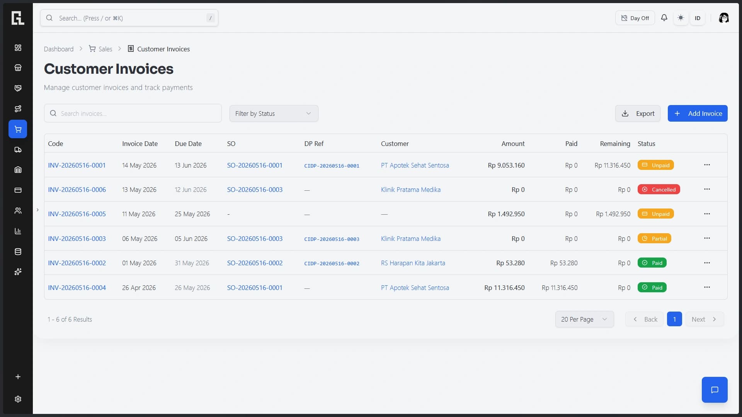Click the plus icon in sidebar bottom
Image resolution: width=742 pixels, height=417 pixels.
pyautogui.click(x=18, y=377)
